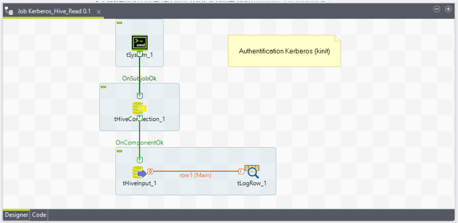Click the job icon in the Kerberos_Hive_Read tab
458x223 pixels.
pyautogui.click(x=9, y=12)
